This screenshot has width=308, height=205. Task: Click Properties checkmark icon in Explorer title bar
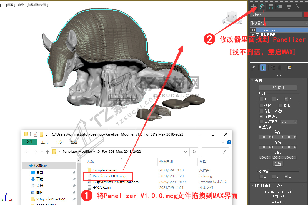click(35, 134)
